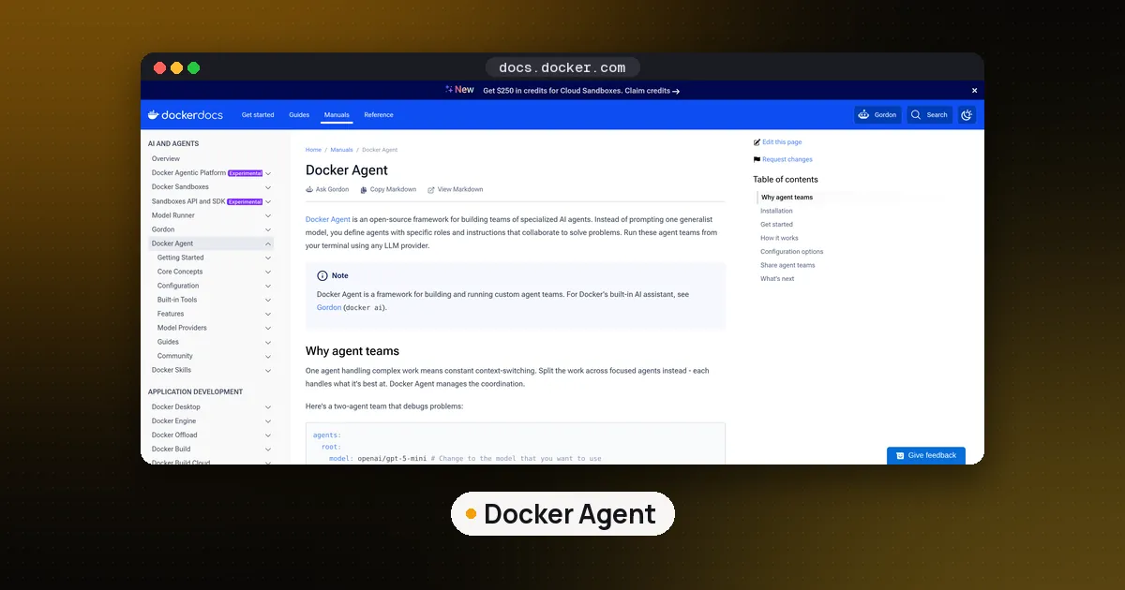The height and width of the screenshot is (590, 1125).
Task: Select the Manuals tab
Action: click(x=337, y=115)
